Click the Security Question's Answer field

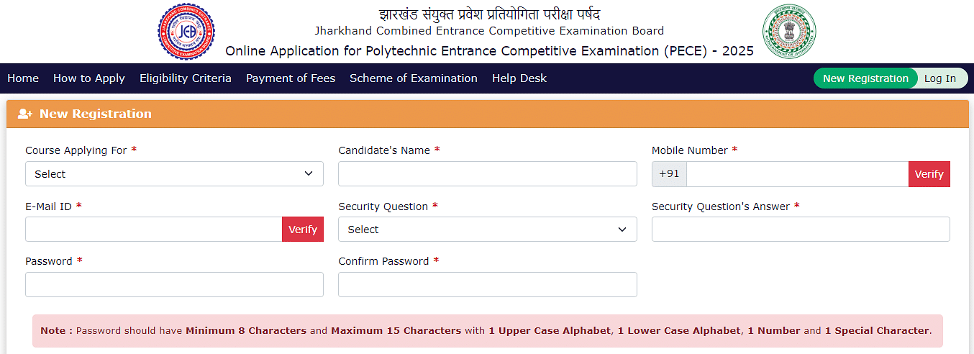pyautogui.click(x=801, y=230)
